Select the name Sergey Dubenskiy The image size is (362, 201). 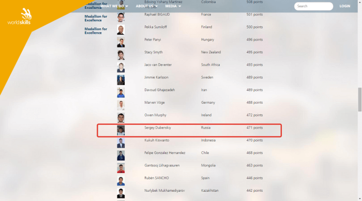pyautogui.click(x=158, y=127)
